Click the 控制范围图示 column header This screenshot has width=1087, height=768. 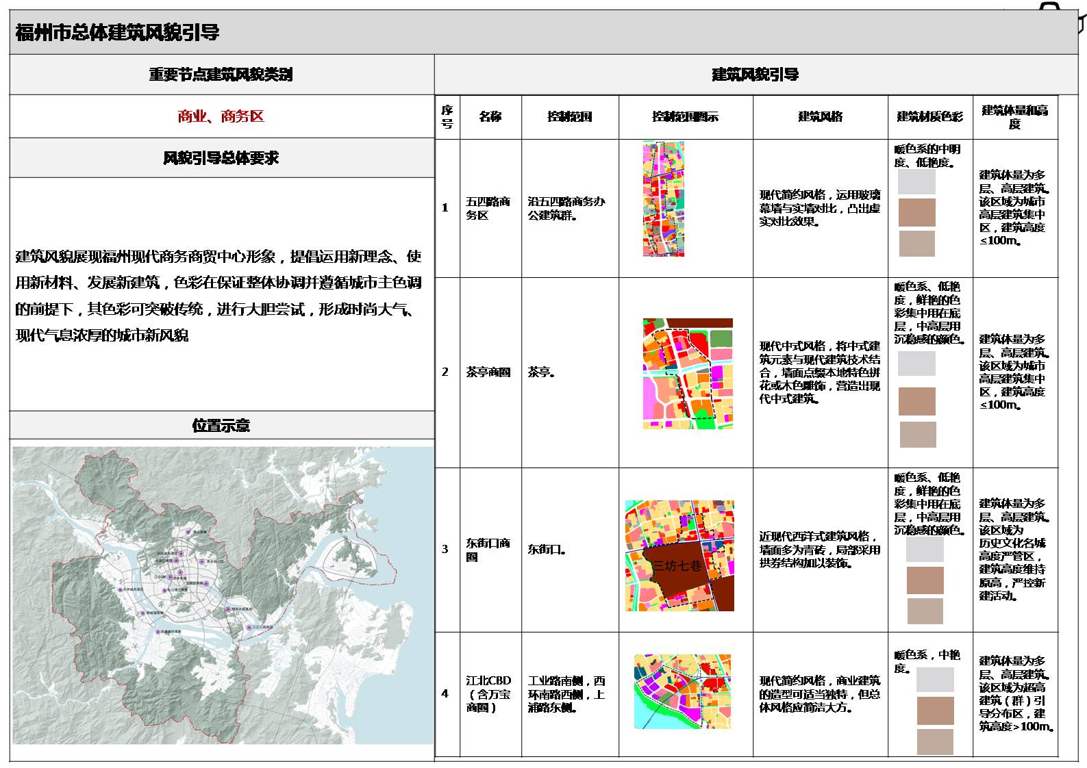[685, 117]
